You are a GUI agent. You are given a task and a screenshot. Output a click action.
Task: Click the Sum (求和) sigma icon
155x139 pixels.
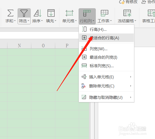10,13
